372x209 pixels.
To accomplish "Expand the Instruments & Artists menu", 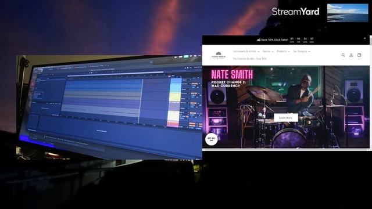I will [246, 51].
